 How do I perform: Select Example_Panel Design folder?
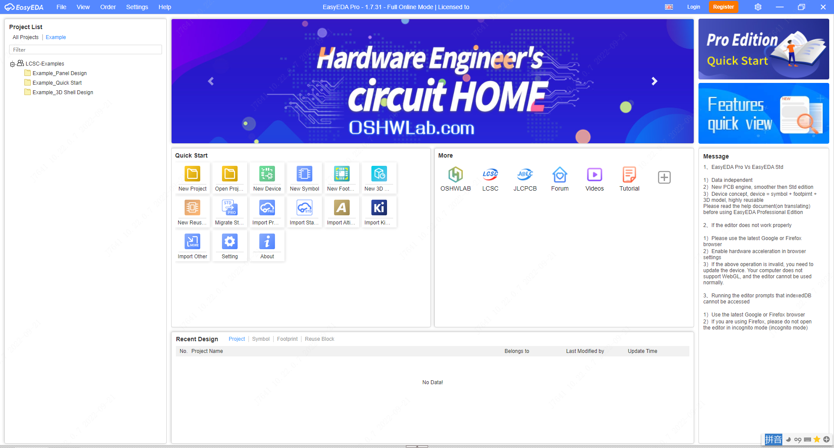(56, 73)
